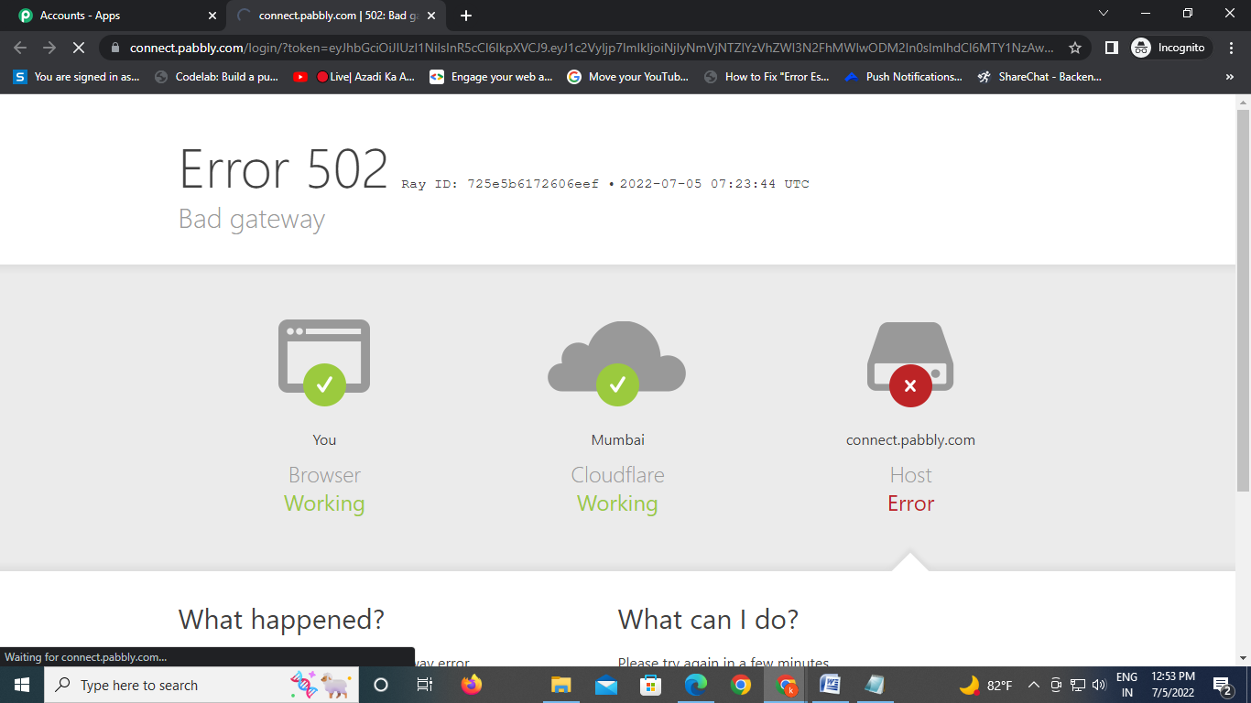
Task: Bookmark this page with star icon
Action: point(1075,48)
